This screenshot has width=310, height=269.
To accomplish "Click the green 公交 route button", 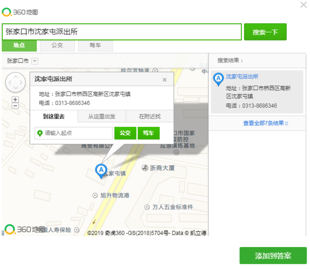I will click(125, 133).
